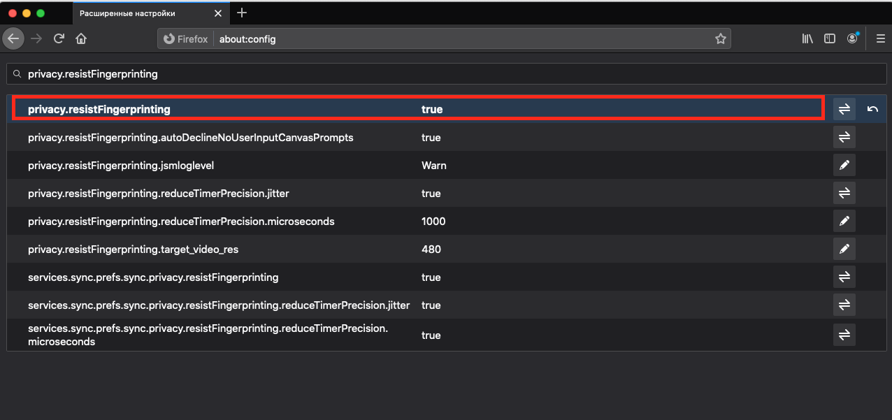Open a new tab with plus

point(242,13)
